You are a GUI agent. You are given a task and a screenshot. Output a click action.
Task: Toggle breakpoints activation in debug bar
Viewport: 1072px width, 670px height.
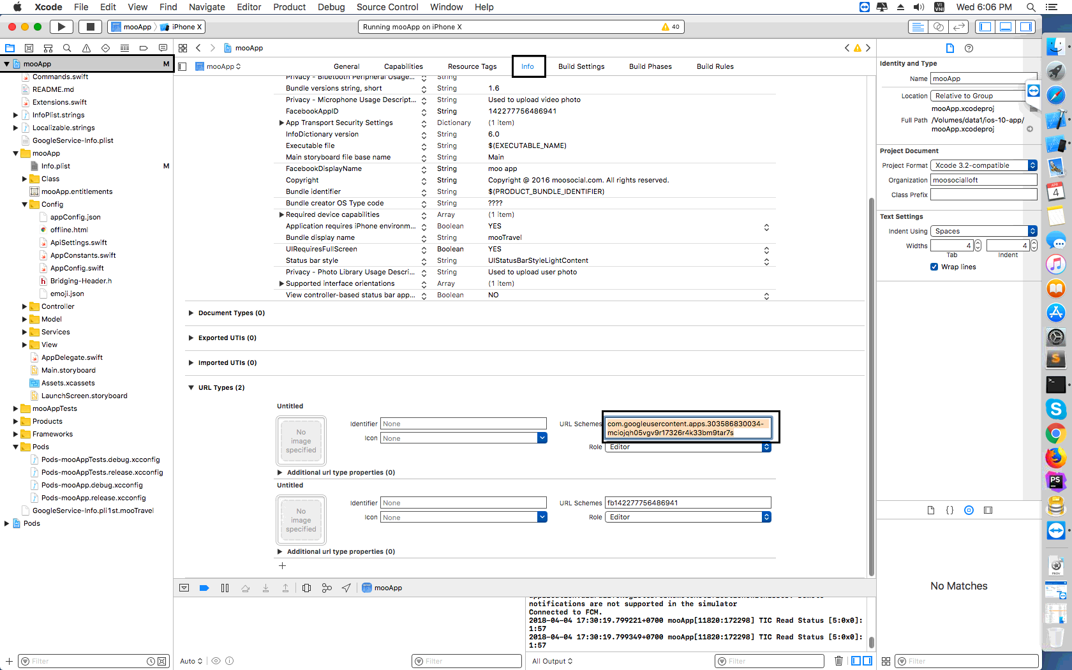coord(204,588)
